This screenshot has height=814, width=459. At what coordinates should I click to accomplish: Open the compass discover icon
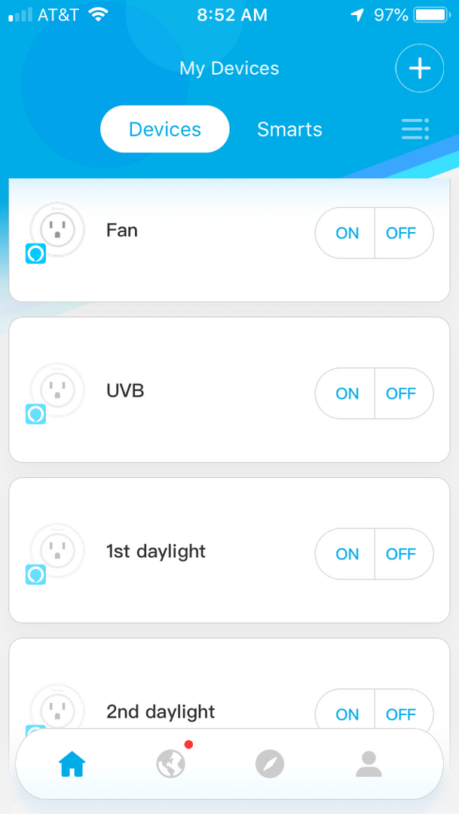click(270, 764)
